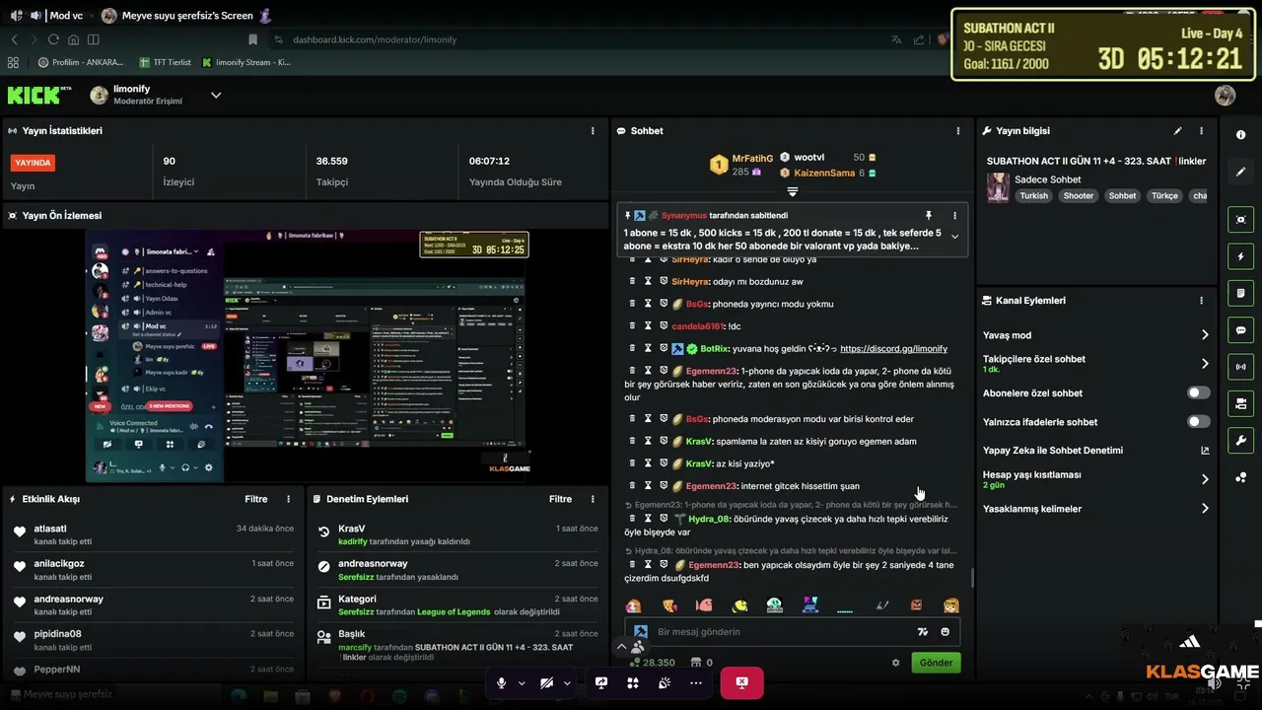Toggle the lightning bolt widget icon in sidebar
This screenshot has width=1262, height=710.
[x=1240, y=256]
